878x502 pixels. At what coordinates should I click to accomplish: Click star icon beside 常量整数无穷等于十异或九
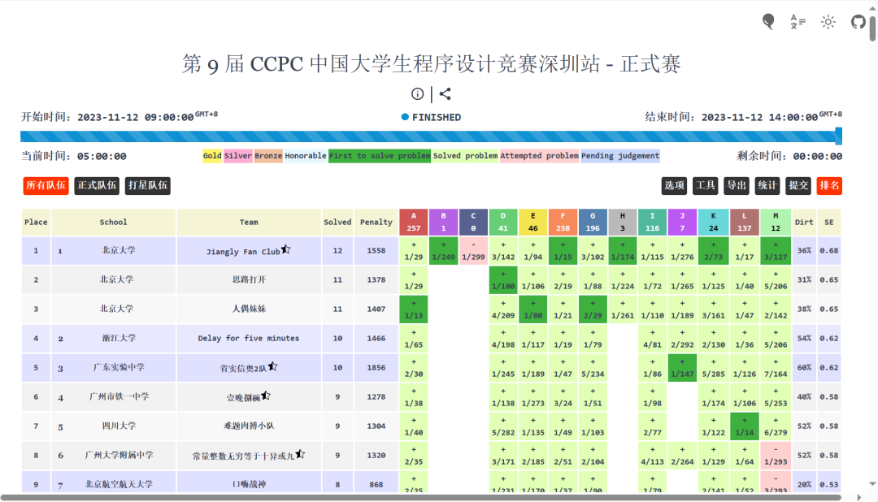click(x=300, y=454)
